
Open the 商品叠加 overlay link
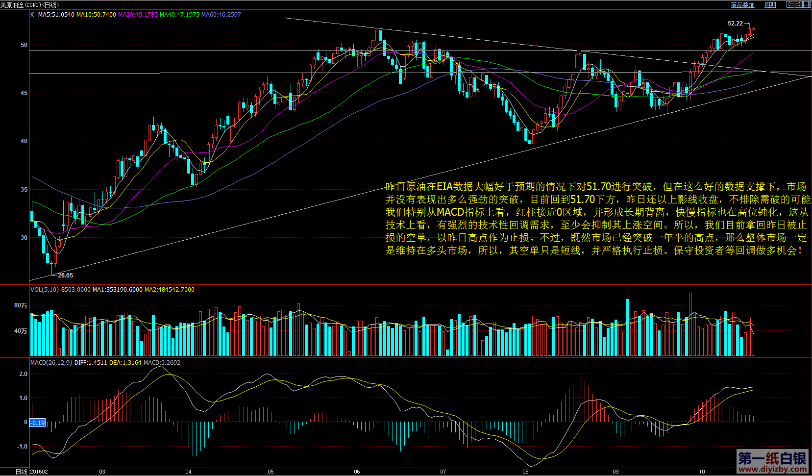(742, 5)
